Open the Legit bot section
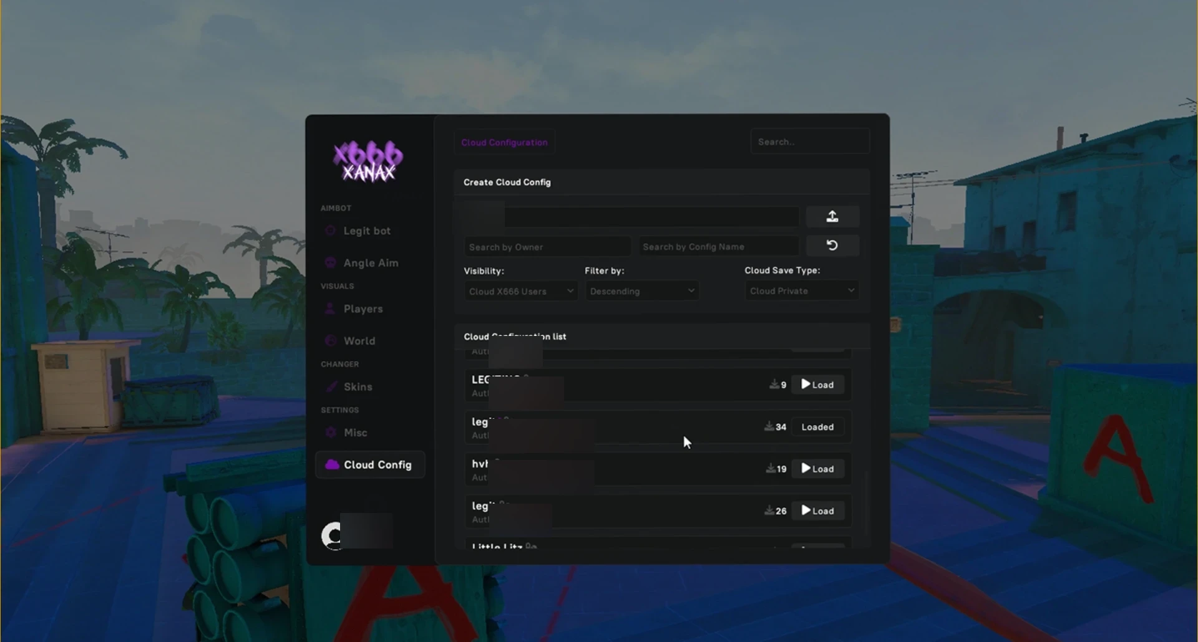The width and height of the screenshot is (1198, 642). (x=367, y=231)
